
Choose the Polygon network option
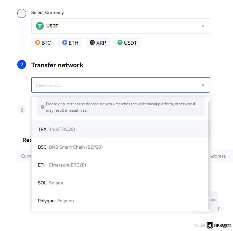pos(120,201)
